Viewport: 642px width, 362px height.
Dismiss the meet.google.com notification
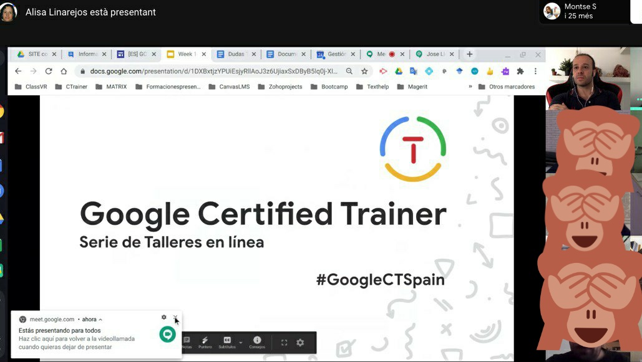pos(175,317)
